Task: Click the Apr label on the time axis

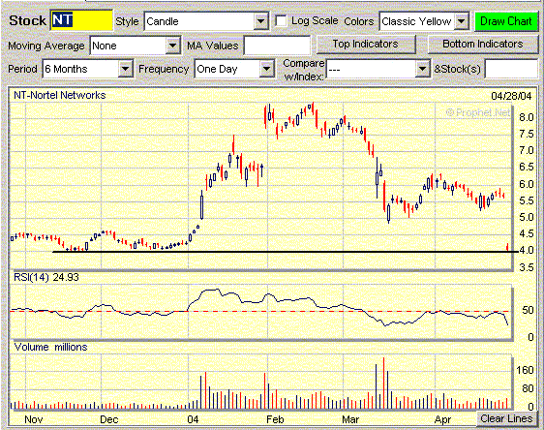Action: [442, 419]
